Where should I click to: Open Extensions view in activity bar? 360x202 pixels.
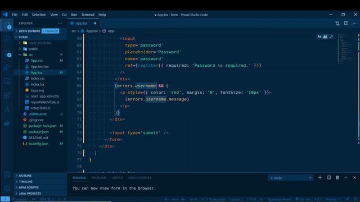7,95
